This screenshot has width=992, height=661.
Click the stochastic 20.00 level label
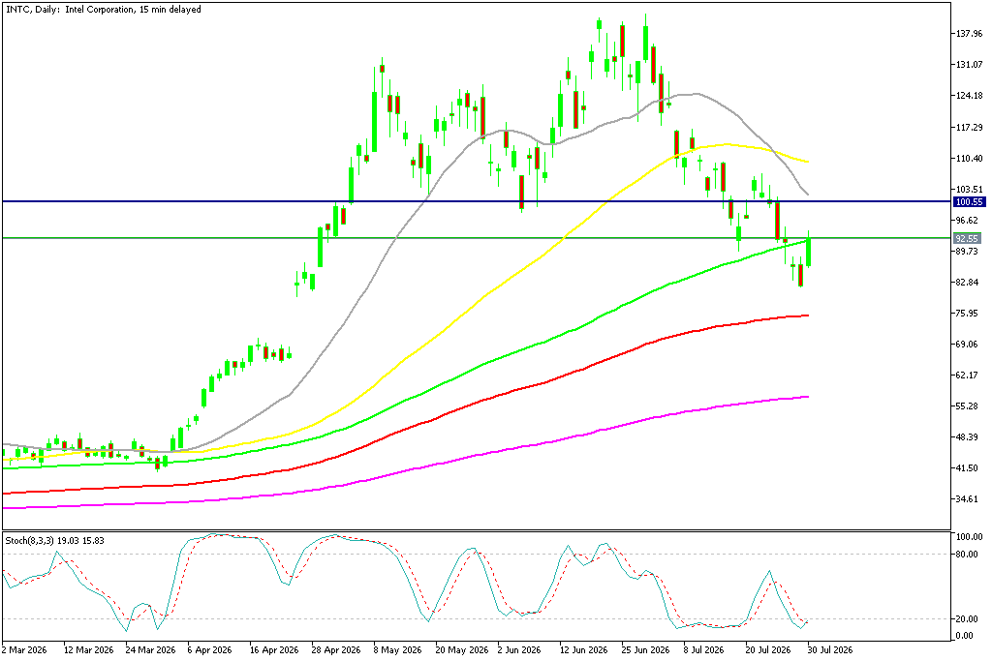(968, 619)
